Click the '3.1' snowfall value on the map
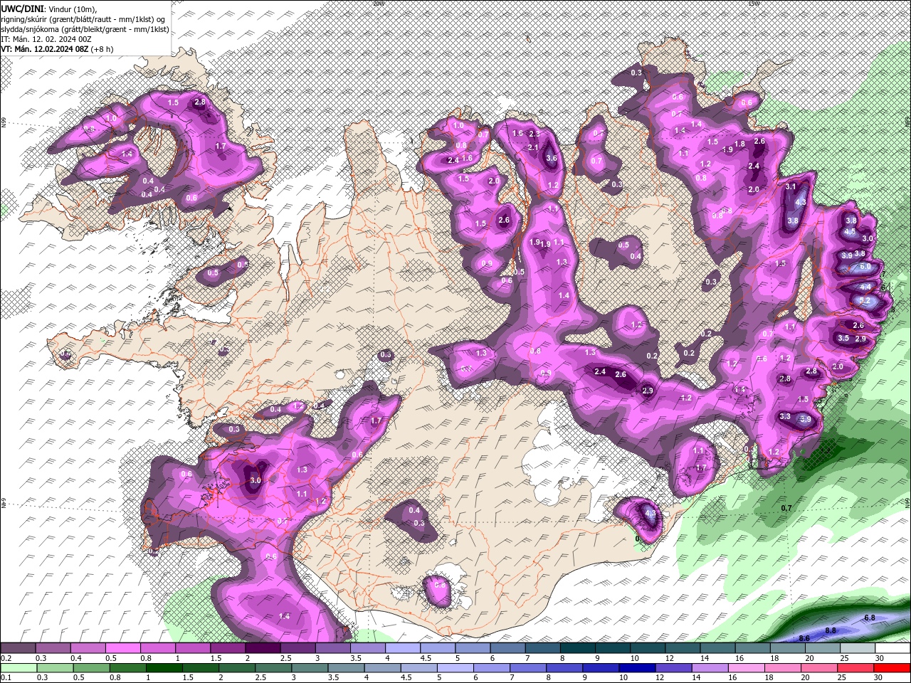Screen dimensions: 911x683 (791, 186)
